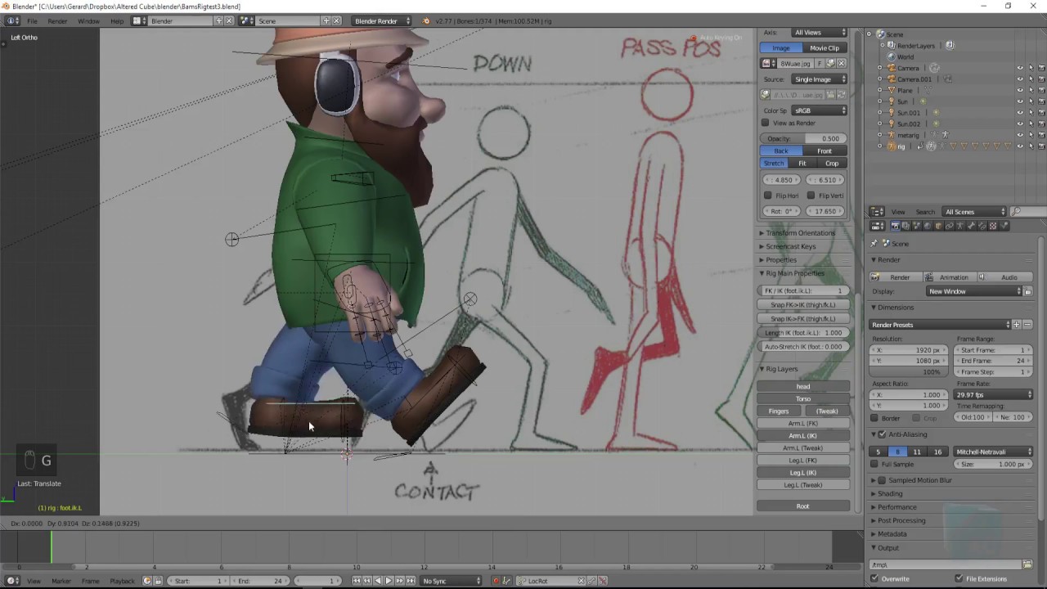1047x589 pixels.
Task: Enable Flip Horizontally checkbox
Action: pos(767,196)
